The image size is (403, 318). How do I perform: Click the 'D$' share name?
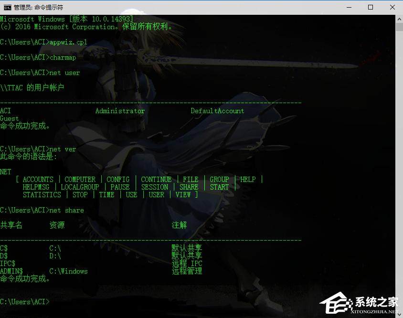point(4,256)
